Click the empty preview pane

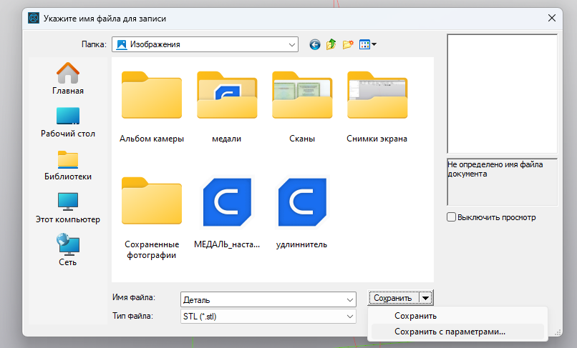(503, 94)
